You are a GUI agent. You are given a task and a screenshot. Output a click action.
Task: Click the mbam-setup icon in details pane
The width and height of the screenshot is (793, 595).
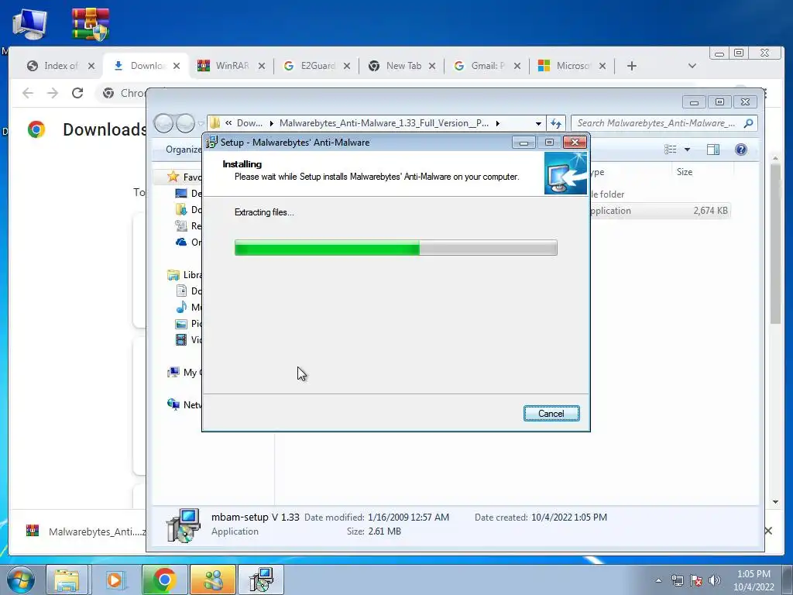pos(183,525)
